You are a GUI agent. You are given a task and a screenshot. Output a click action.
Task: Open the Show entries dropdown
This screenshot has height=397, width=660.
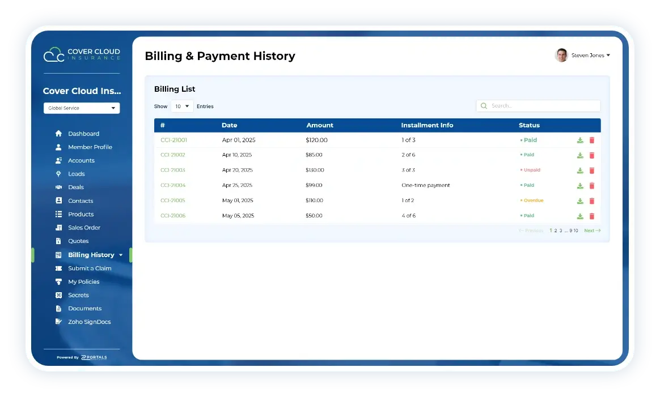181,106
